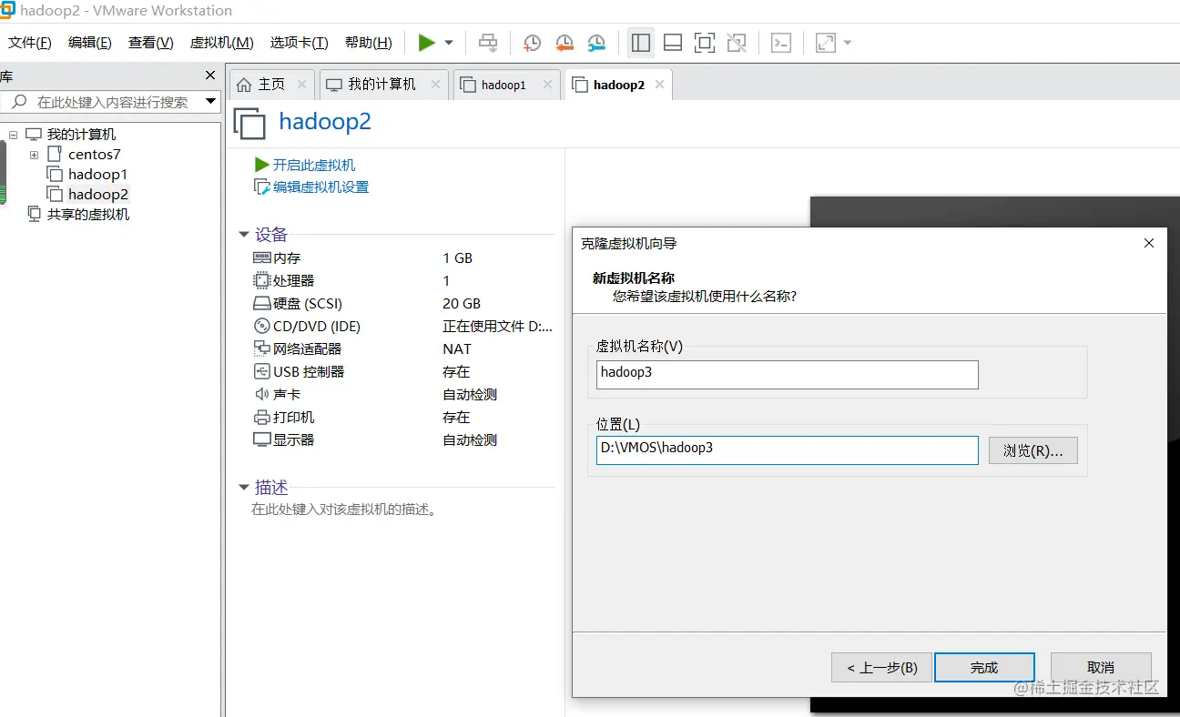The width and height of the screenshot is (1180, 717).
Task: Click the hadoop2 VM title icon
Action: click(250, 123)
